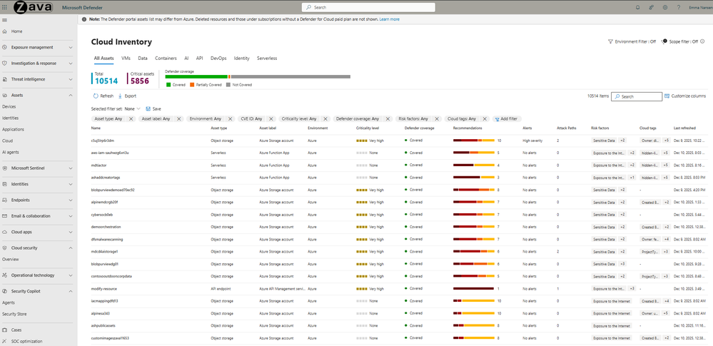The image size is (713, 346).
Task: Open the Devices sidebar link
Action: click(x=11, y=106)
